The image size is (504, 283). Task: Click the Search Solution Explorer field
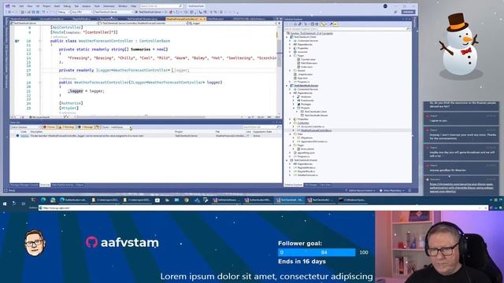click(347, 29)
